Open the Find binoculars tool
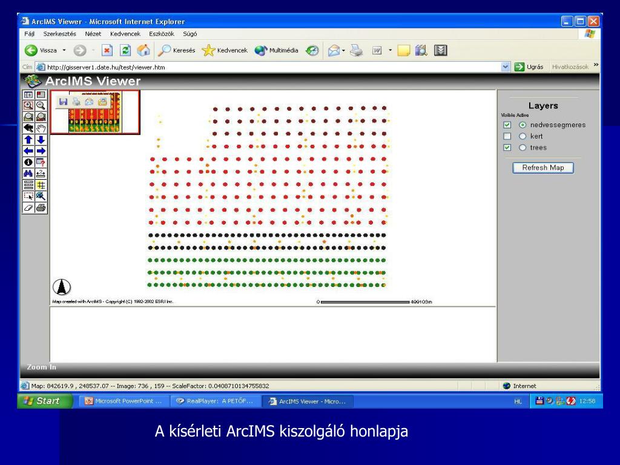This screenshot has height=465, width=620. point(28,174)
